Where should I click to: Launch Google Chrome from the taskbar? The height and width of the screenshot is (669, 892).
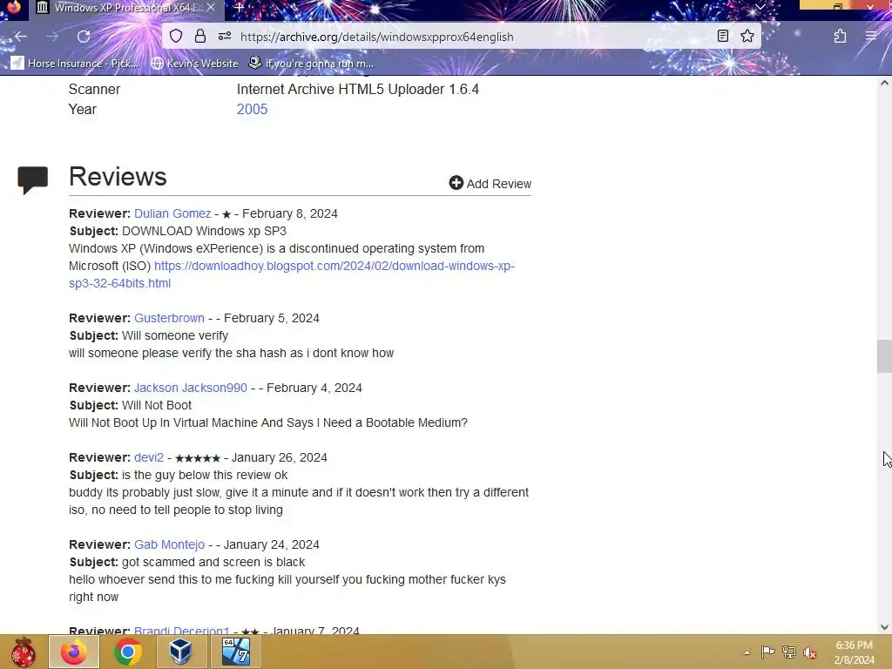[x=127, y=652]
